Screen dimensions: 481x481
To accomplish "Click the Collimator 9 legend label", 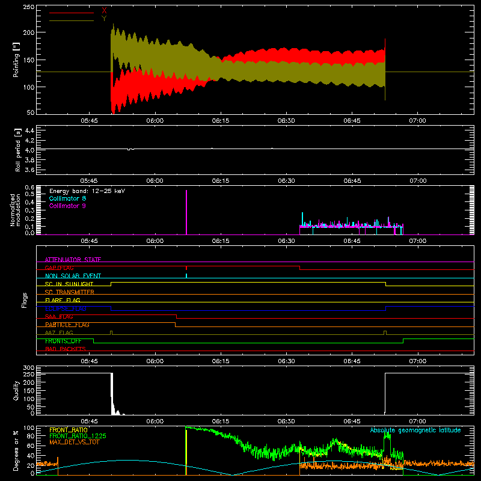I will pos(67,206).
